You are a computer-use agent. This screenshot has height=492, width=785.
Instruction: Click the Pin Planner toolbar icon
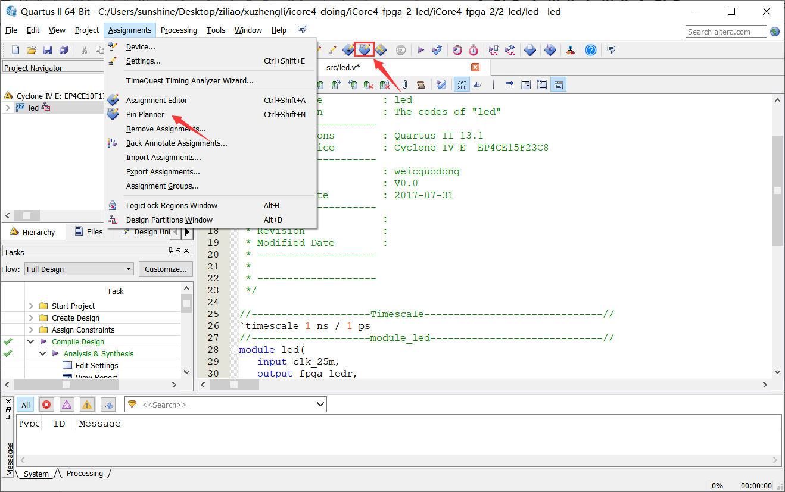364,50
